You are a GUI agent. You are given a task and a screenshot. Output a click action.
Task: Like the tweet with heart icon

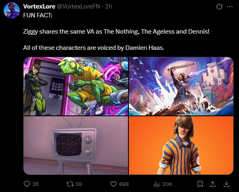[113, 184]
